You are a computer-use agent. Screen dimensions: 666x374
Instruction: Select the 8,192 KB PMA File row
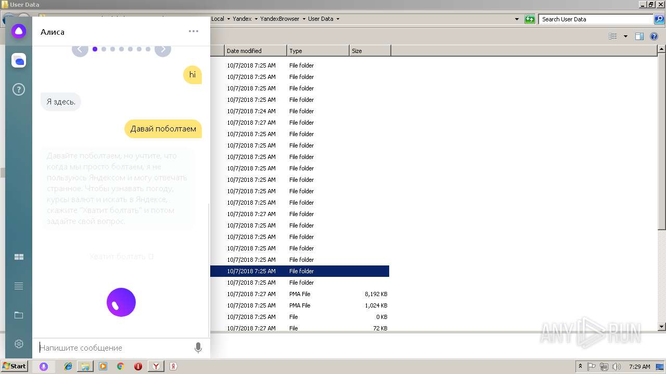(x=300, y=294)
